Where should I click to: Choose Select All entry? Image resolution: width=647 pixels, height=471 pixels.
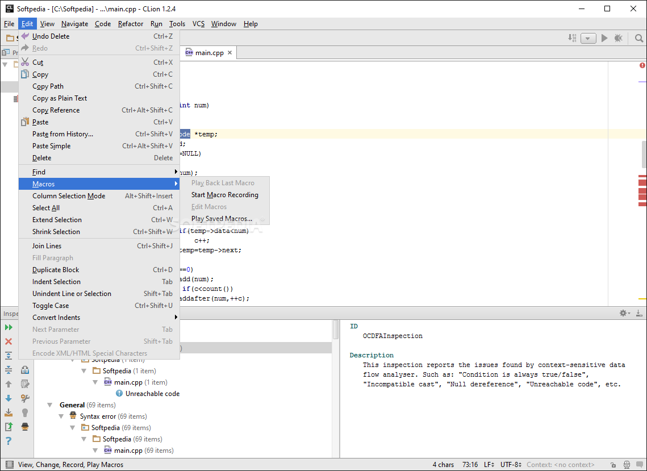tap(99, 208)
